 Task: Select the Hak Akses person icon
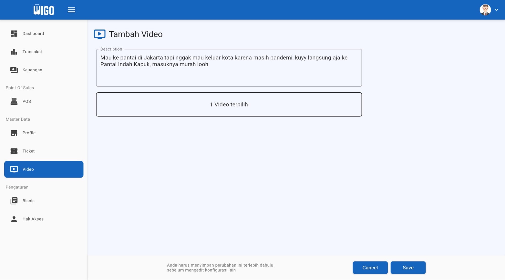(x=14, y=219)
